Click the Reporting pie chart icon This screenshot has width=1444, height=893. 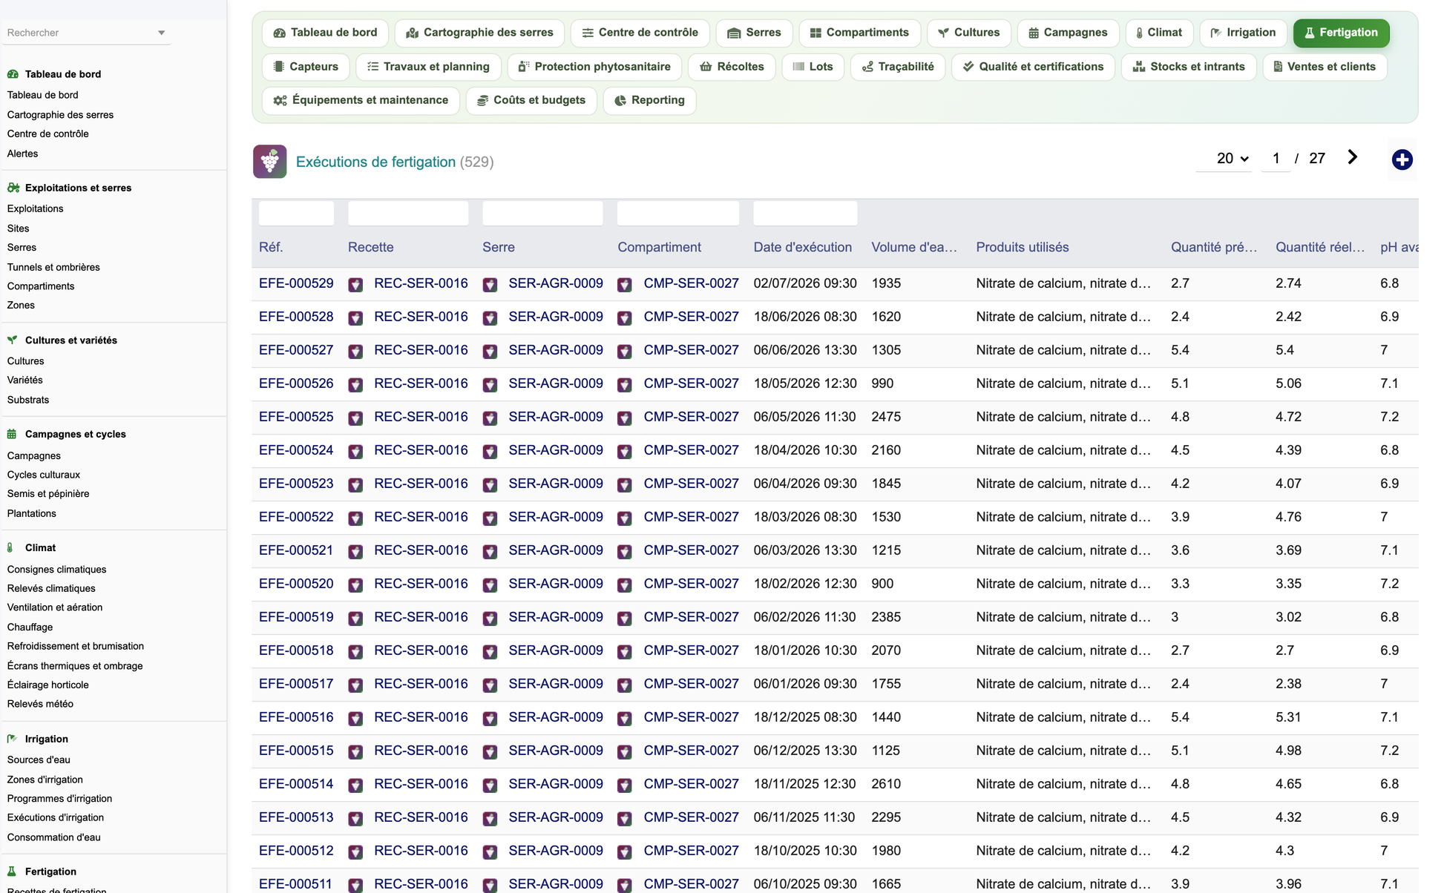click(x=620, y=101)
